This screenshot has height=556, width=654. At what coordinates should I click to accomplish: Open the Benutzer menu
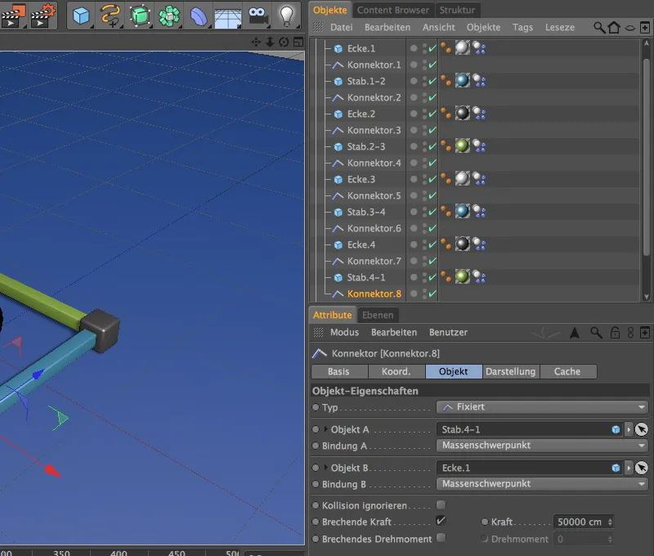click(x=448, y=333)
